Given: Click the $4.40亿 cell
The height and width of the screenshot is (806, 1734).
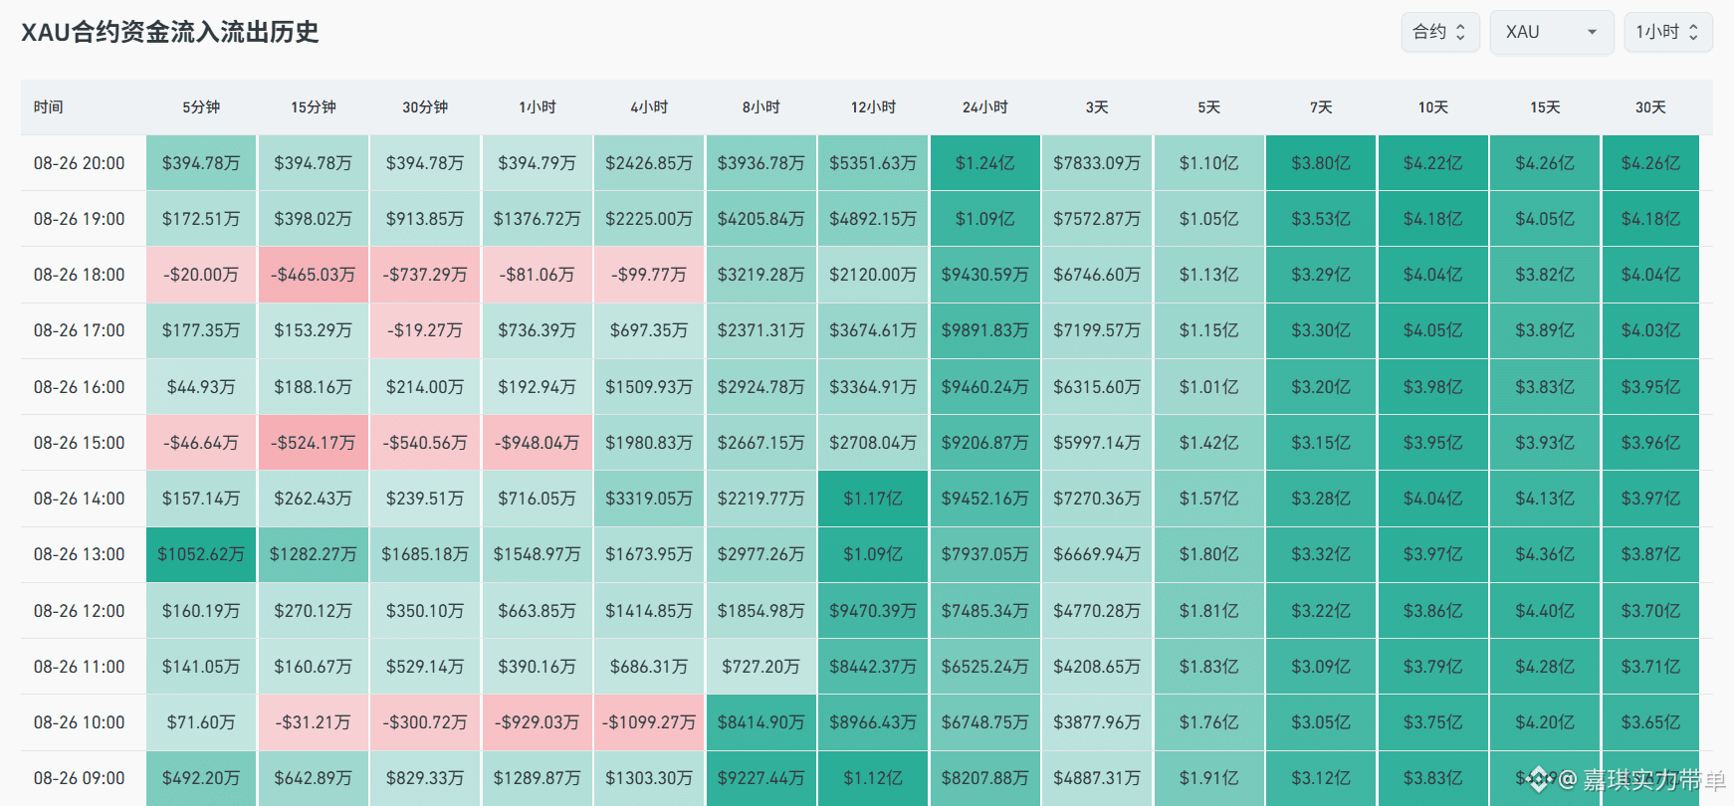Looking at the screenshot, I should pyautogui.click(x=1545, y=611).
